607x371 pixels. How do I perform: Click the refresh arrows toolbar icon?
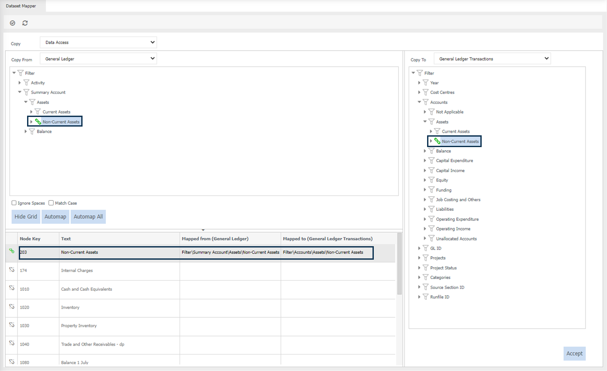[x=25, y=23]
